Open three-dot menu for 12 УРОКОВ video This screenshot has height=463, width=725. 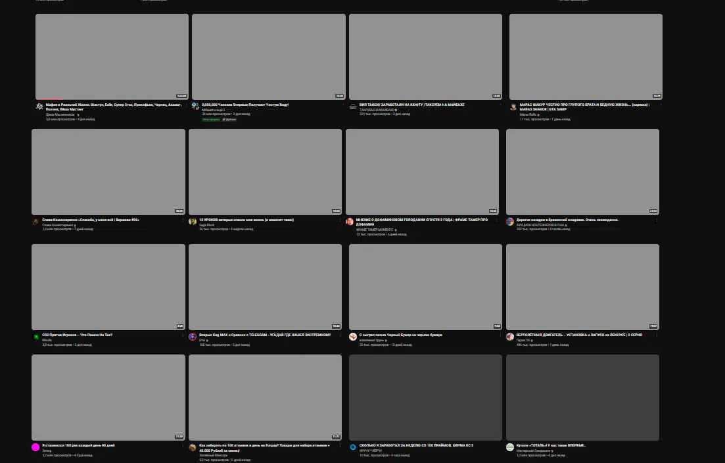coord(340,220)
